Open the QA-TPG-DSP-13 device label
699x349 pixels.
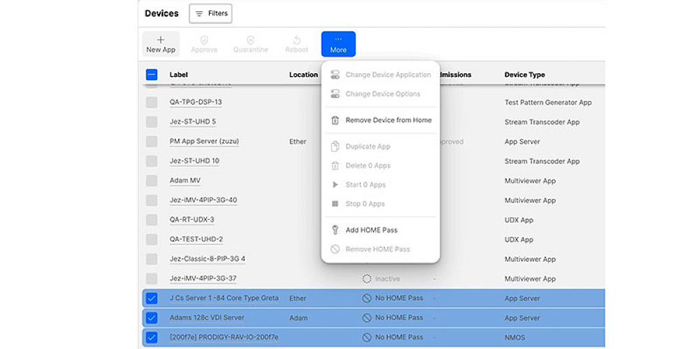click(196, 102)
